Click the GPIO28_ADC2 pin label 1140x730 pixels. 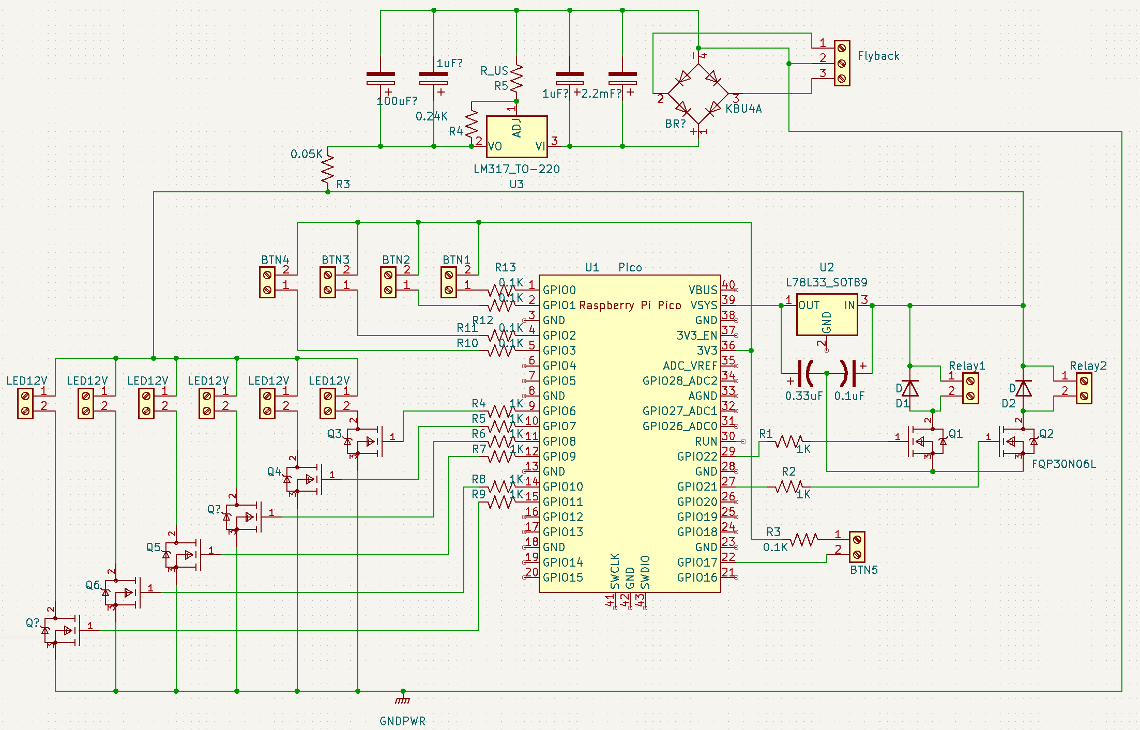[x=680, y=381]
